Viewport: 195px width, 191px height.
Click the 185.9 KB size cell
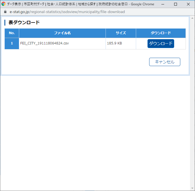coord(114,43)
